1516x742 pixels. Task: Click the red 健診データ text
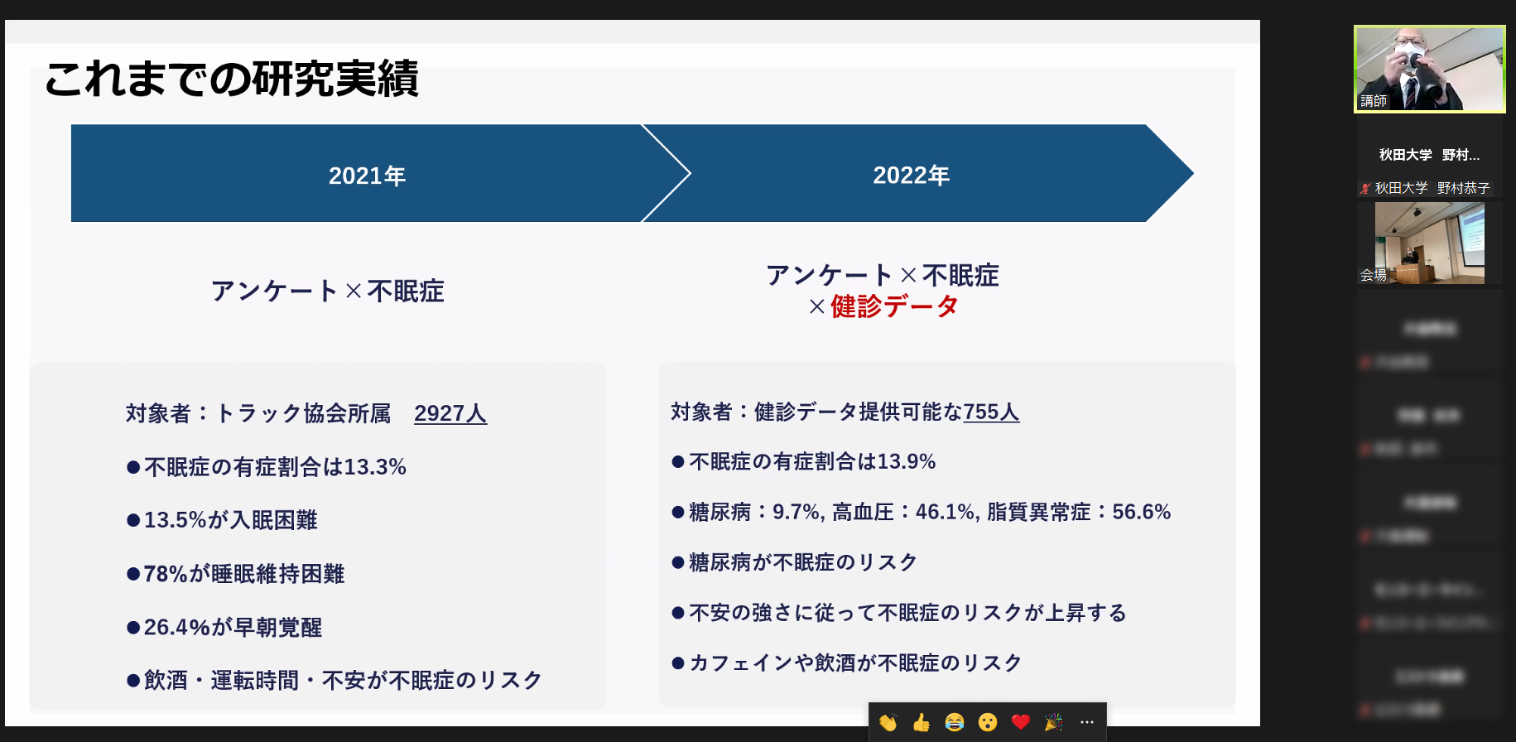coord(894,306)
